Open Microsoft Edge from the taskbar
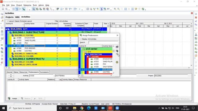 pyautogui.click(x=89, y=108)
